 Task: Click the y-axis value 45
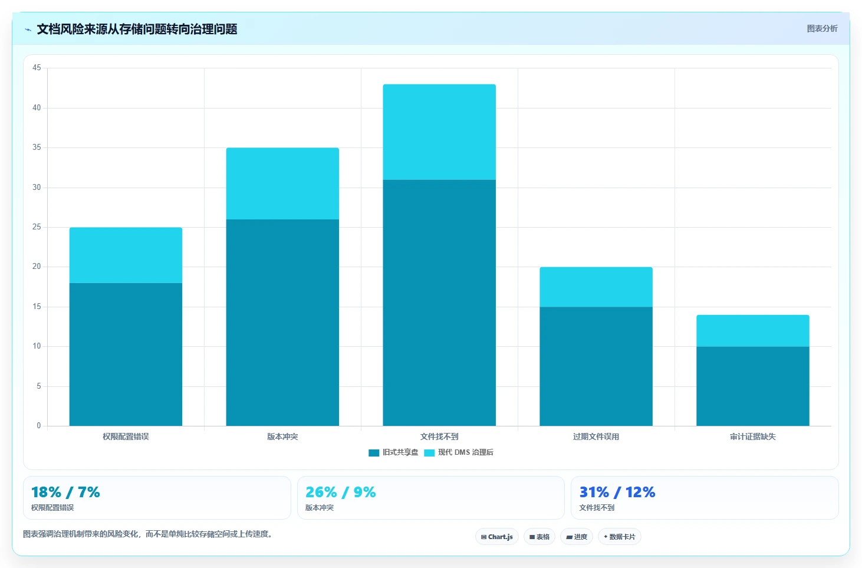[37, 68]
